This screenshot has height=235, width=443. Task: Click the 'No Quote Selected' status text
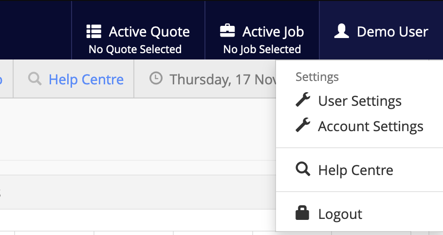pyautogui.click(x=135, y=49)
